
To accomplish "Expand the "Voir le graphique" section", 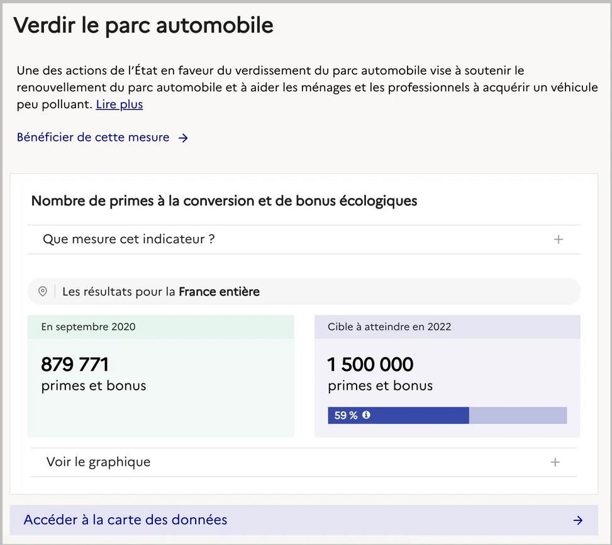I will [304, 462].
